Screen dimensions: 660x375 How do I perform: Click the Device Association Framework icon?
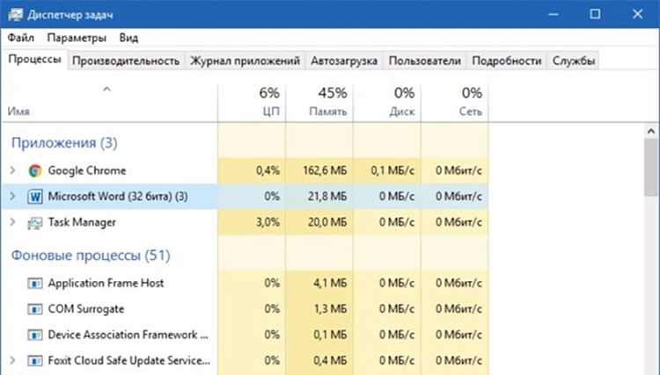coord(35,335)
